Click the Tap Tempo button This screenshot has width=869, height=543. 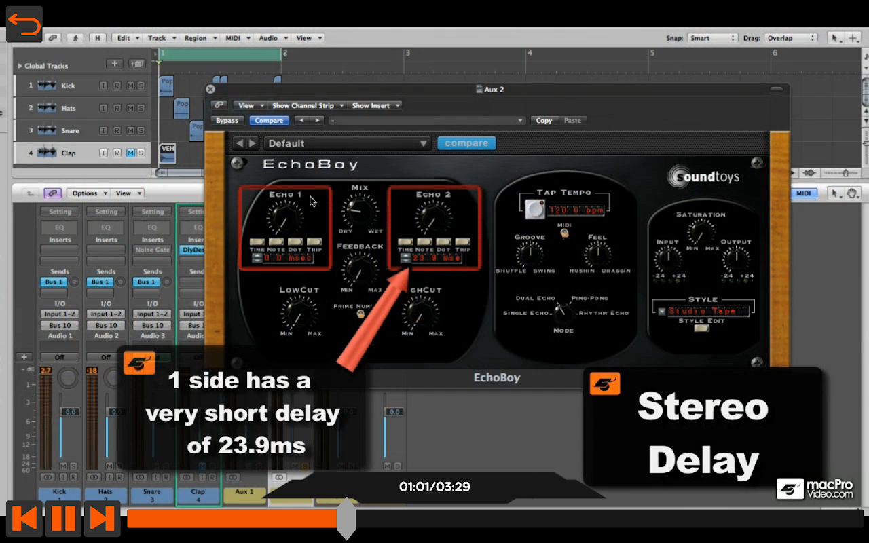coord(534,210)
